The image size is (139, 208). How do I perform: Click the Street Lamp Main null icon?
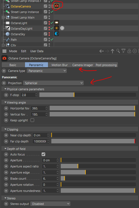[8, 17]
